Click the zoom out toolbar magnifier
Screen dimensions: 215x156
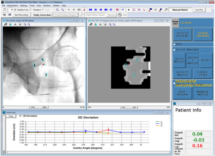point(63,9)
